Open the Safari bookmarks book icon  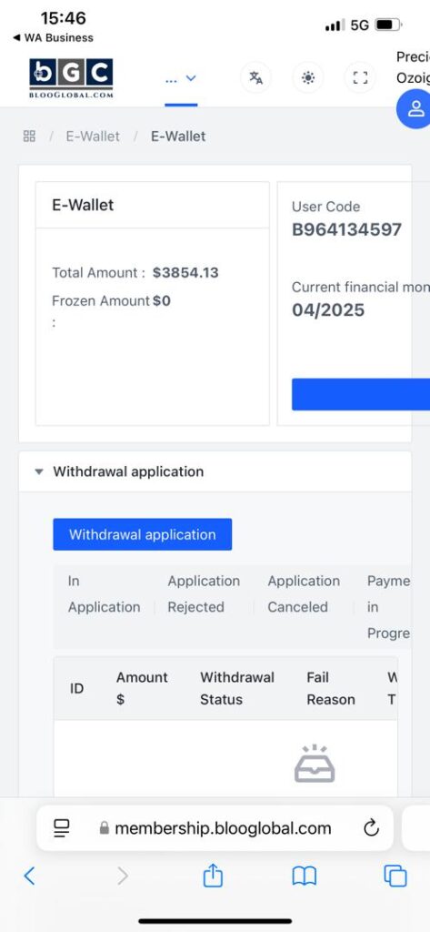(304, 876)
